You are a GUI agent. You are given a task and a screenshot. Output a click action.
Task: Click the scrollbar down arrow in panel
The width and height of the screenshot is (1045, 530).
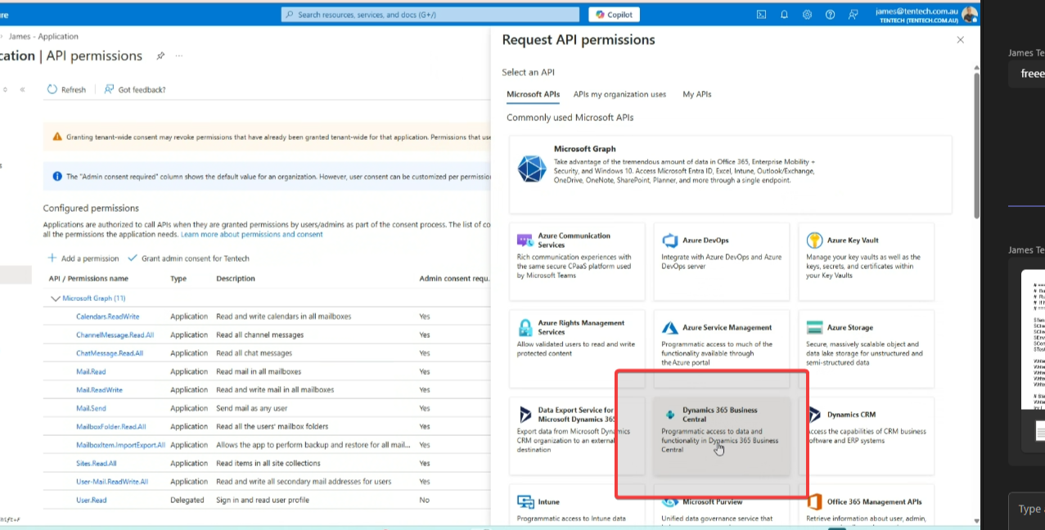tap(976, 520)
